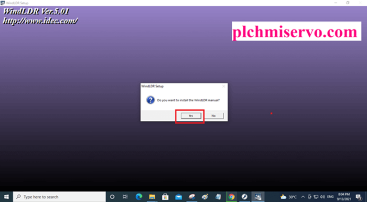Image resolution: width=367 pixels, height=202 pixels.
Task: Click Yes to install the WindLDR manual
Action: tap(190, 116)
